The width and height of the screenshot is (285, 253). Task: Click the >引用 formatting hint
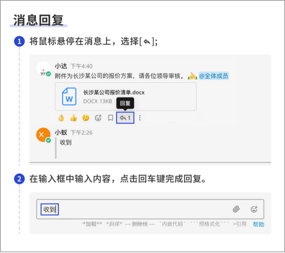pos(240,224)
